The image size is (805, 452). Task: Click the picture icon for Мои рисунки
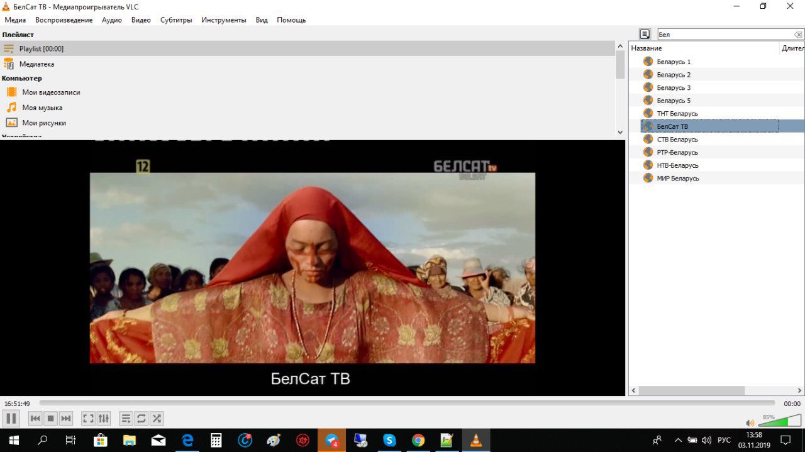click(x=11, y=123)
